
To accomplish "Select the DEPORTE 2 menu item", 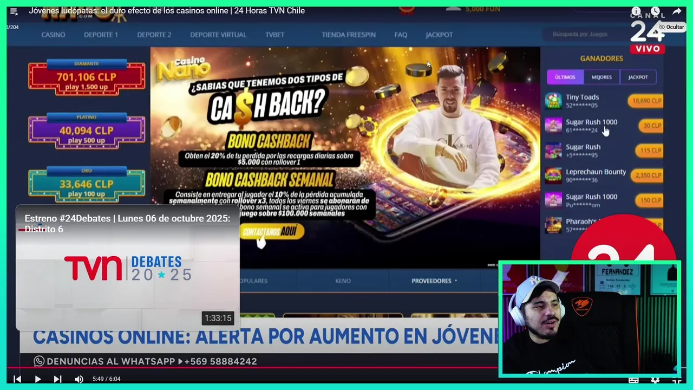I will click(154, 35).
